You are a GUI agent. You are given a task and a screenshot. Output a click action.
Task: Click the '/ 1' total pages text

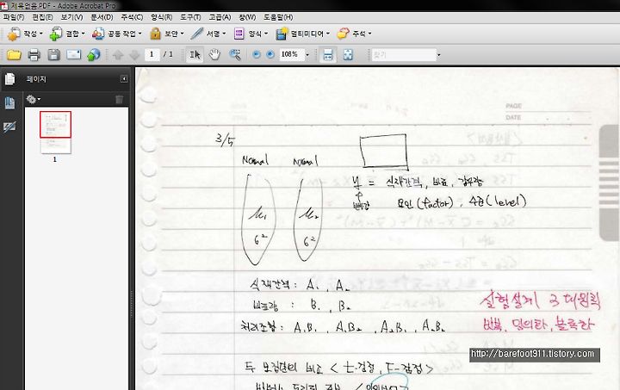point(168,54)
